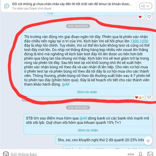Jump to latest messages with down chevrons

148,141
